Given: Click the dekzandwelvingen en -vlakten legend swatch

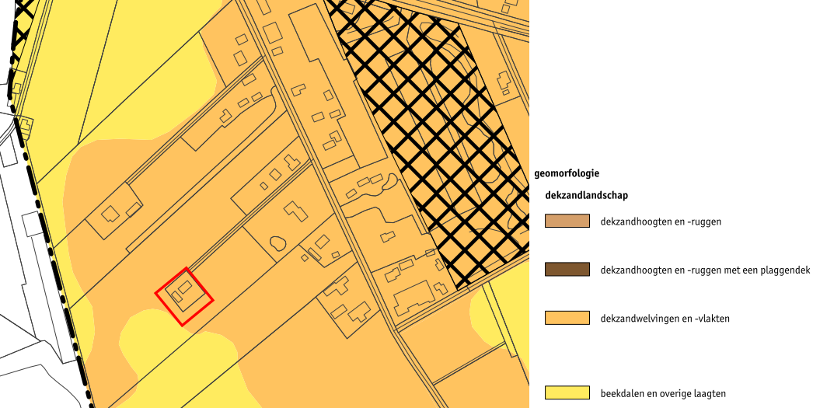Looking at the screenshot, I should [x=567, y=318].
